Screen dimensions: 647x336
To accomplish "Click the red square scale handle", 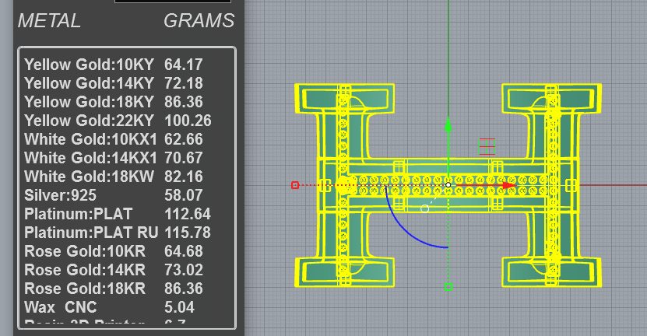I will point(295,185).
